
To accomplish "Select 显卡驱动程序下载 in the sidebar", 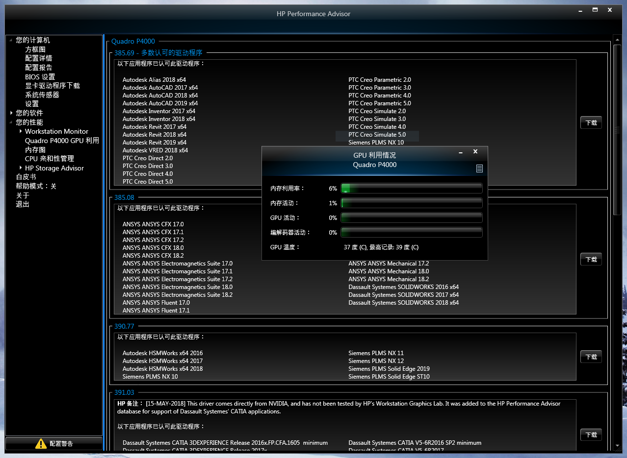I will pos(52,86).
